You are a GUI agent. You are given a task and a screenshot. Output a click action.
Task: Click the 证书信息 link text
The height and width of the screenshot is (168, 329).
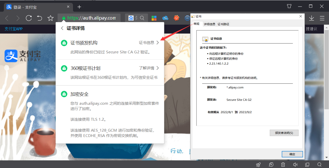click(146, 43)
